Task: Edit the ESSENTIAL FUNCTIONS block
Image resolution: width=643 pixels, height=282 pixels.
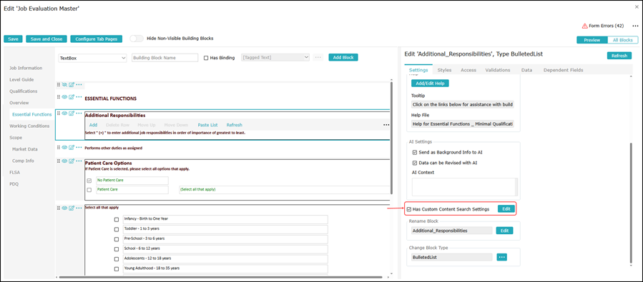Action: 72,97
